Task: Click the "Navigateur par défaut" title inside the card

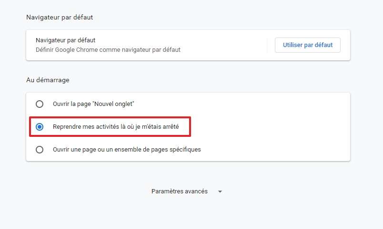Action: click(69, 40)
